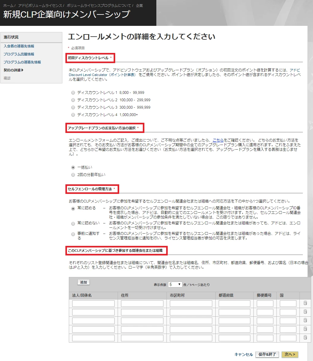This screenshot has height=361, width=313.
Task: Go to ホーム breadcrumb link
Action: pos(8,6)
